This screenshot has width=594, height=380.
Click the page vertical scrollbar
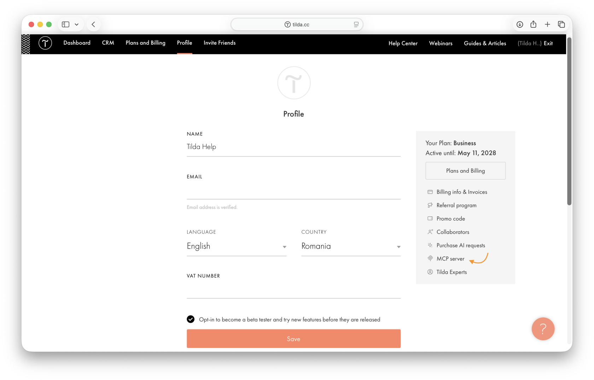click(569, 121)
